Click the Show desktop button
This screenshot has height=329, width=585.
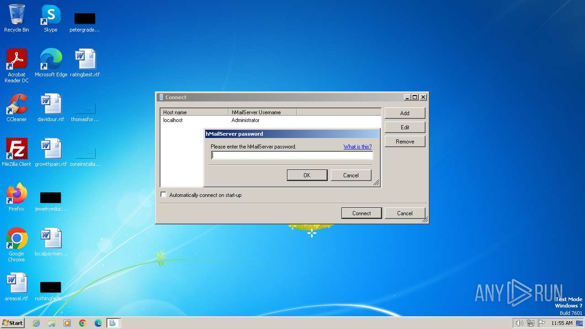(x=580, y=323)
